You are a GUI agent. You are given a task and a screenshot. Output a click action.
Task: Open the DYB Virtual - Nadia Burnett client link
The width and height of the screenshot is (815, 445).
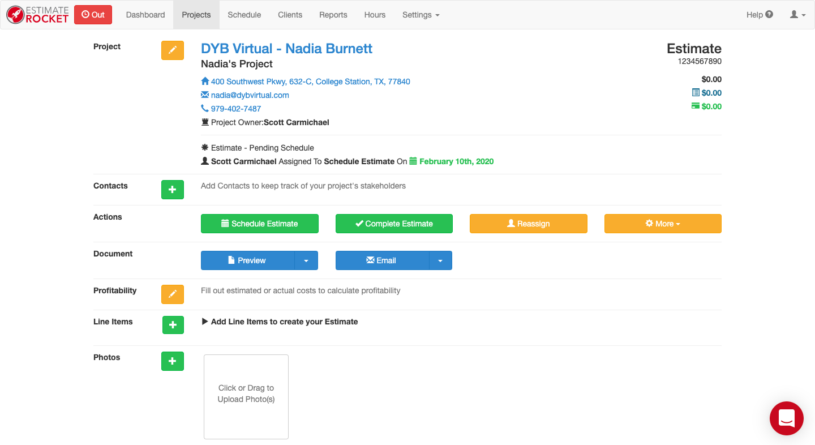[286, 48]
